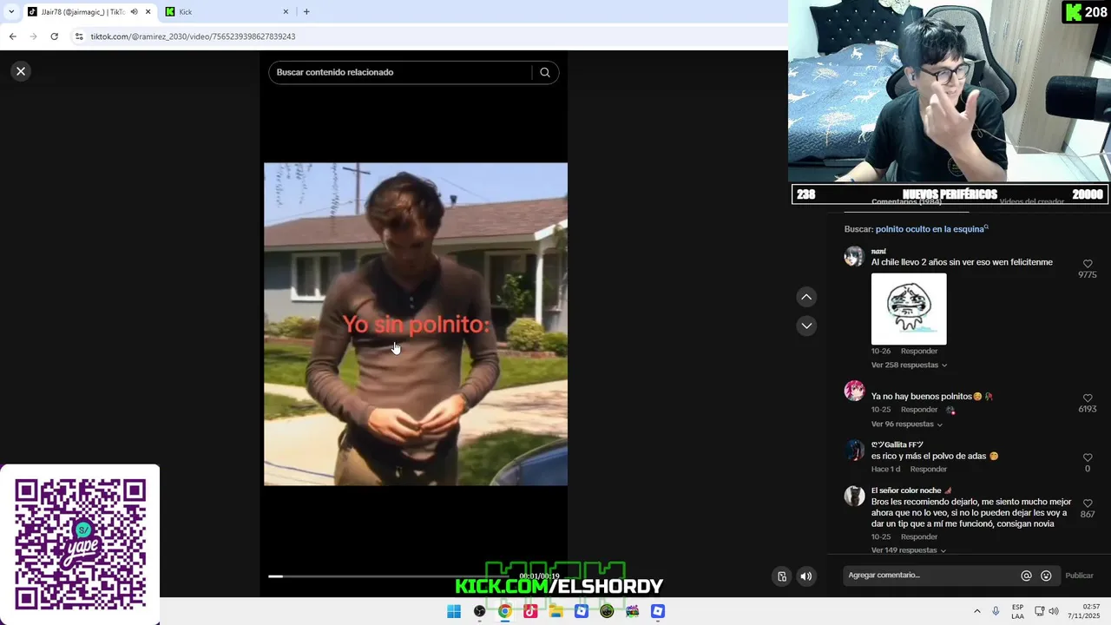The width and height of the screenshot is (1111, 625).
Task: Switch to the Kick tab
Action: click(227, 11)
